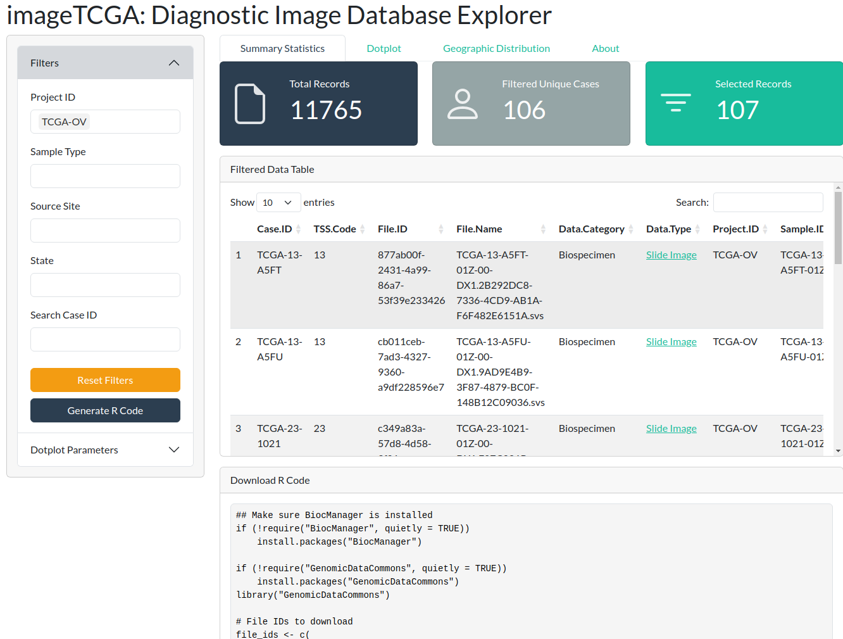Viewport: 843px width, 639px height.
Task: Sort table by File.ID column arrows
Action: coord(441,229)
